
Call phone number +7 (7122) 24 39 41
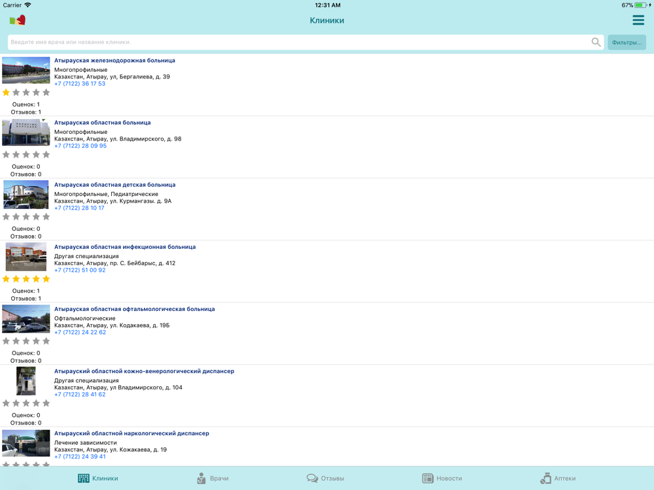tap(80, 457)
